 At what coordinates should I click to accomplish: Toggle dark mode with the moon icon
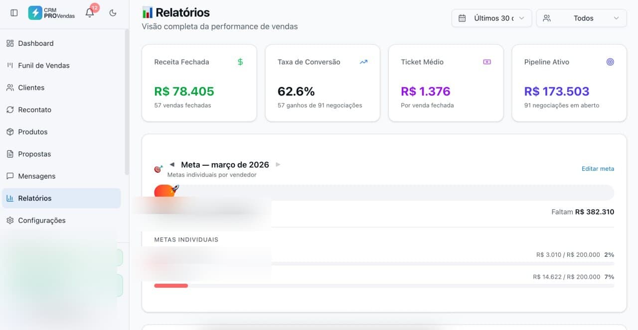pos(113,13)
